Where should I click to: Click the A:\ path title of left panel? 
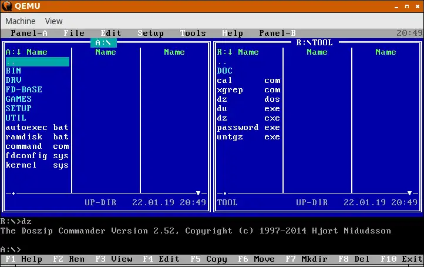click(x=103, y=42)
